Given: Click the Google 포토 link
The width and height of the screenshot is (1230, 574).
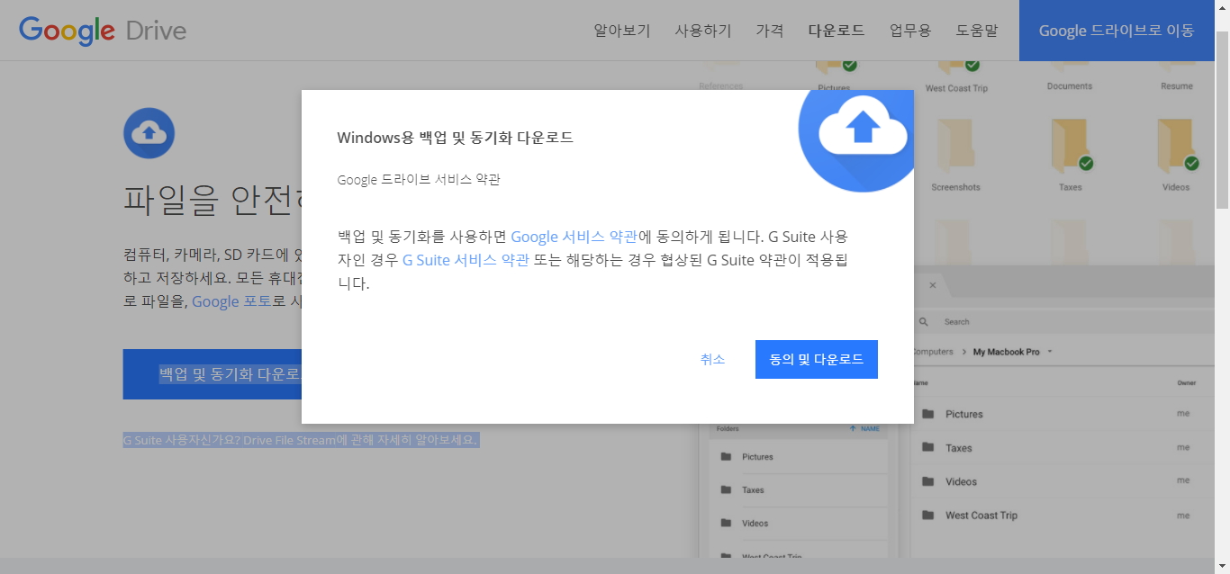Looking at the screenshot, I should pyautogui.click(x=231, y=301).
